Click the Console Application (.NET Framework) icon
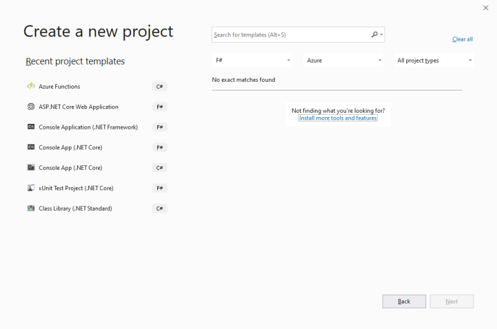 tap(30, 127)
